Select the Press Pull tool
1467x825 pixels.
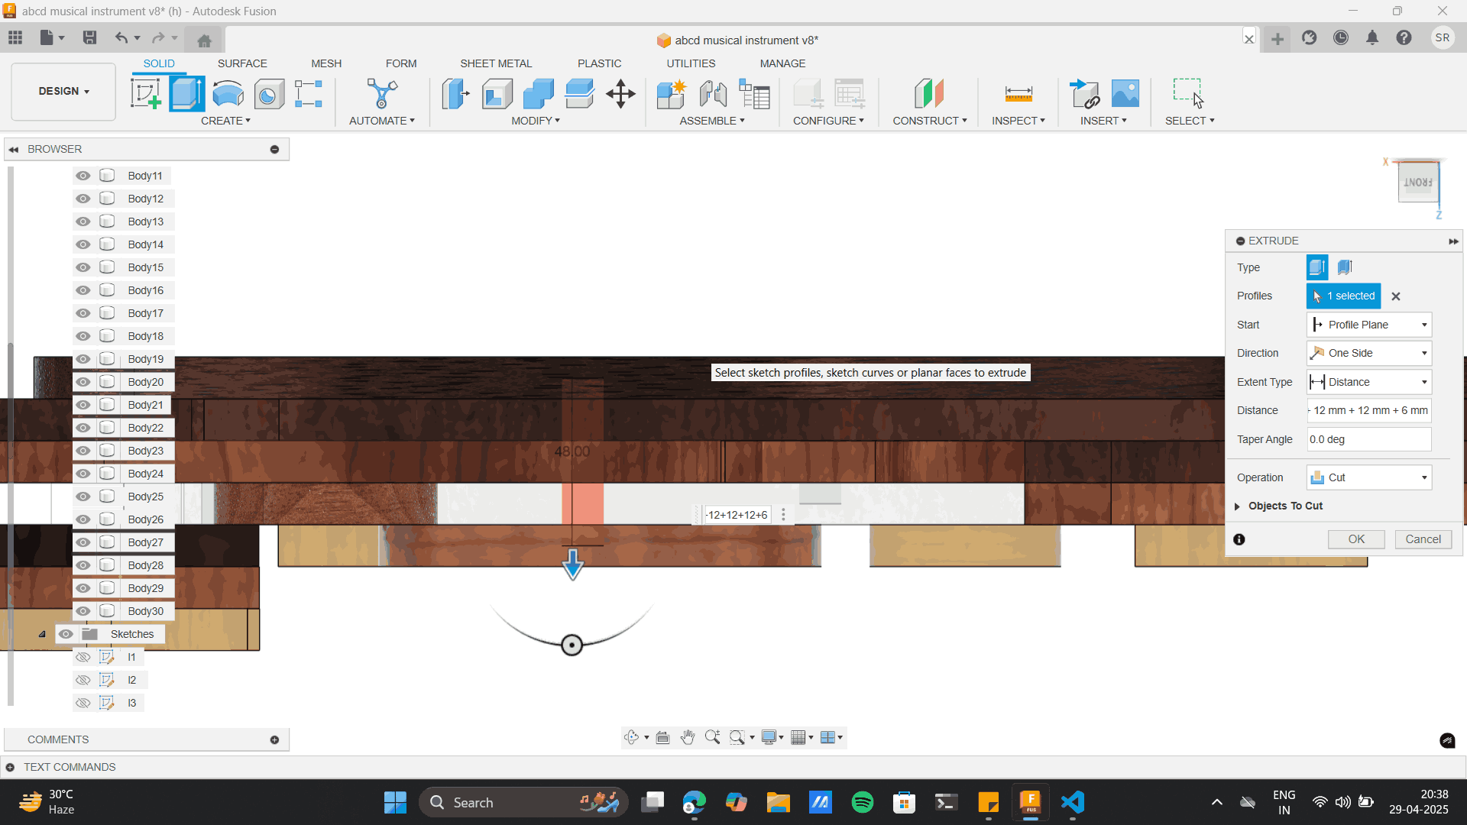[x=455, y=94]
